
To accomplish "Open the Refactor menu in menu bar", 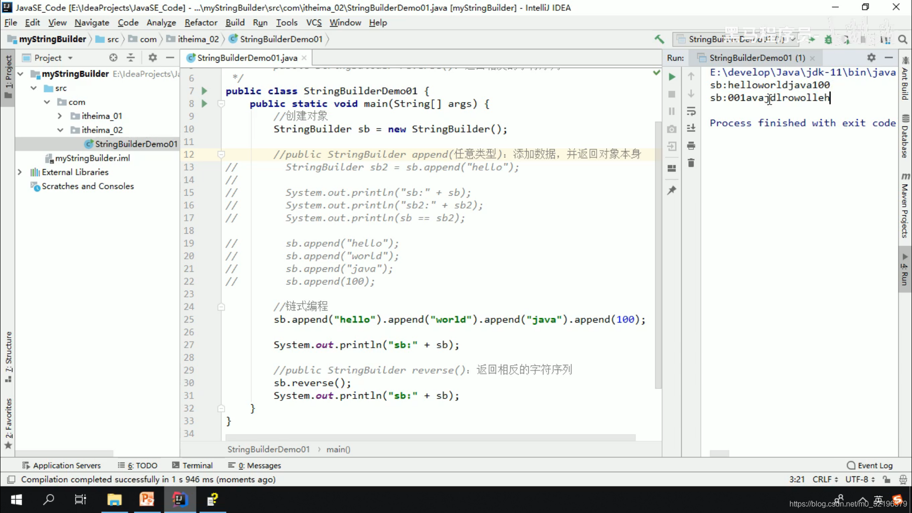I will (201, 22).
